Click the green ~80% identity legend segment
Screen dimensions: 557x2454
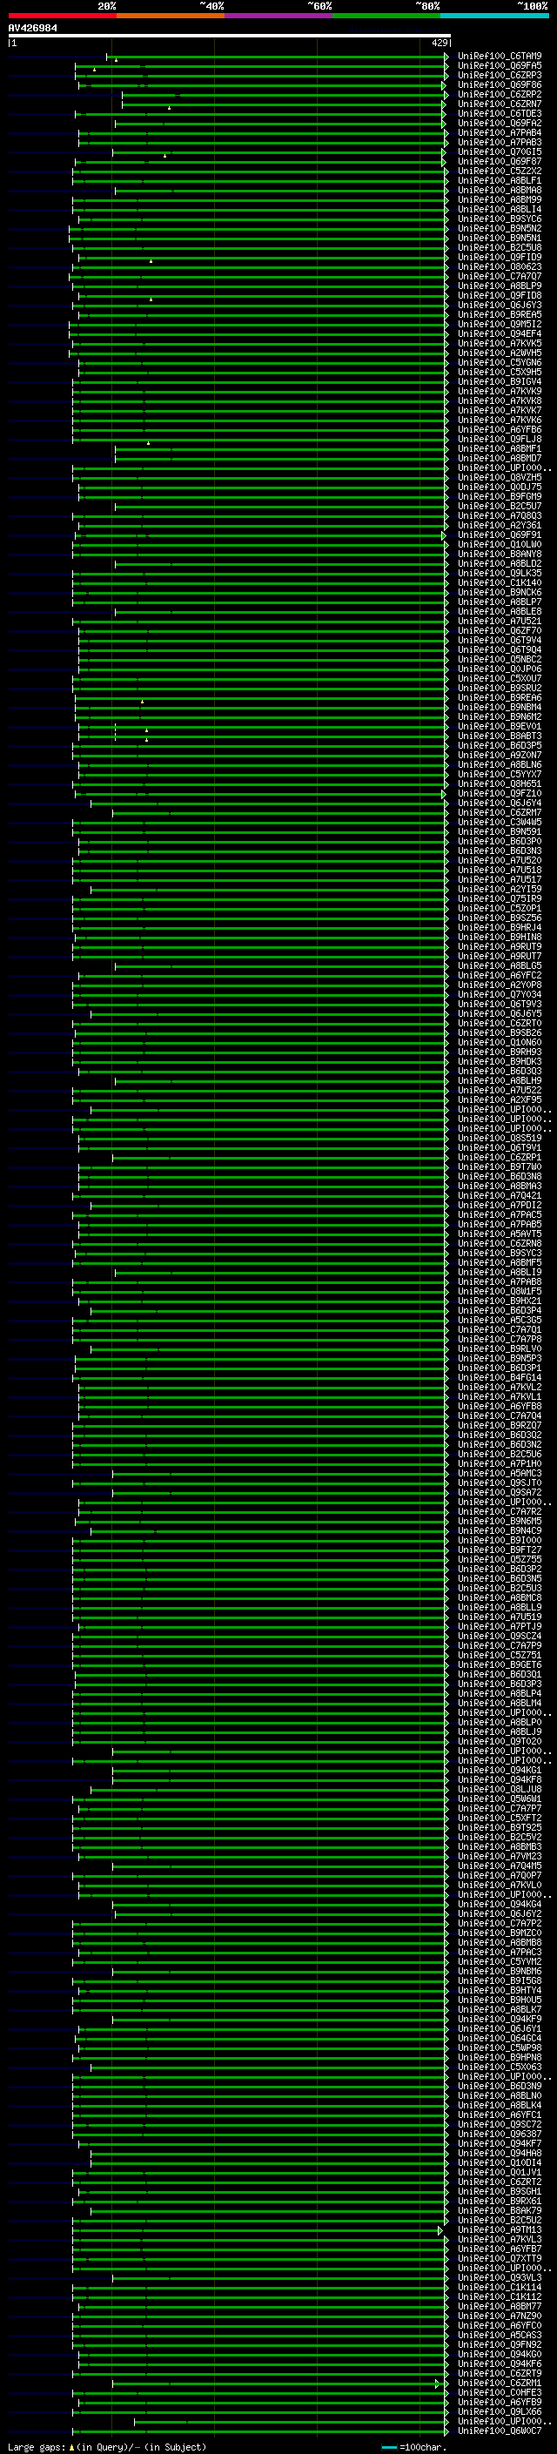tap(386, 16)
